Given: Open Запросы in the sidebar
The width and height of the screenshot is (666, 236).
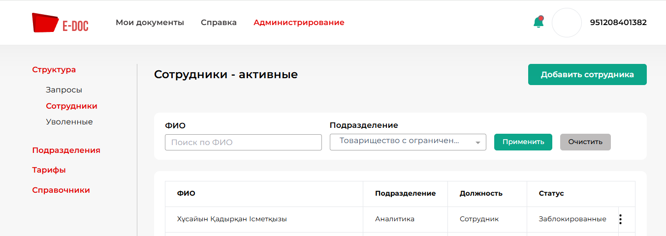Looking at the screenshot, I should (64, 90).
